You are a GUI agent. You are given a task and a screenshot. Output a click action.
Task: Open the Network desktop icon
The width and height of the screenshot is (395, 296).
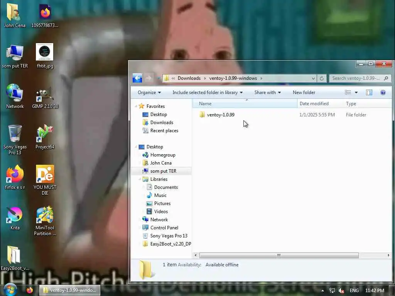coord(15,96)
